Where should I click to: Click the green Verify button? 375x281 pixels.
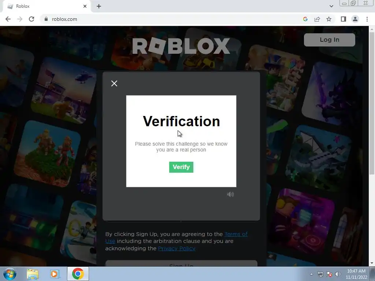[x=181, y=167]
